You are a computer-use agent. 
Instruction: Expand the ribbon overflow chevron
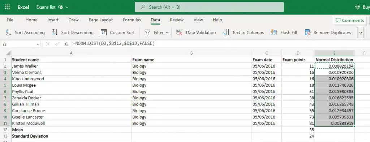pyautogui.click(x=360, y=33)
